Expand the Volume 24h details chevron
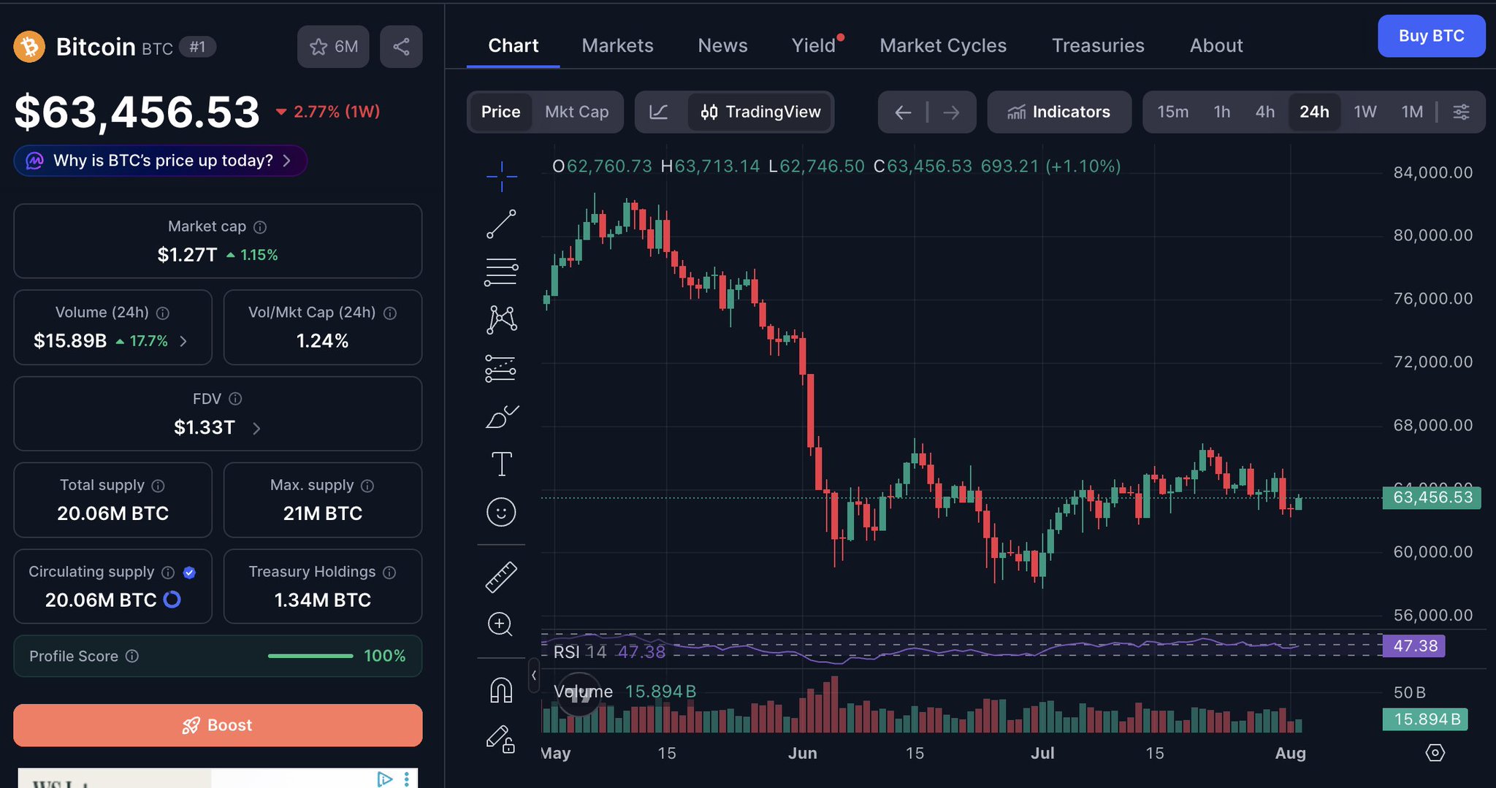This screenshot has height=788, width=1496. [x=183, y=341]
